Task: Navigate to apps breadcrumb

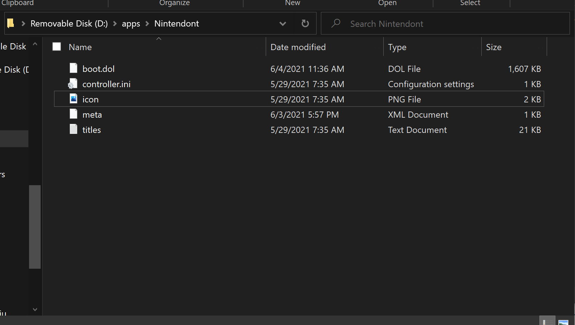Action: point(131,24)
